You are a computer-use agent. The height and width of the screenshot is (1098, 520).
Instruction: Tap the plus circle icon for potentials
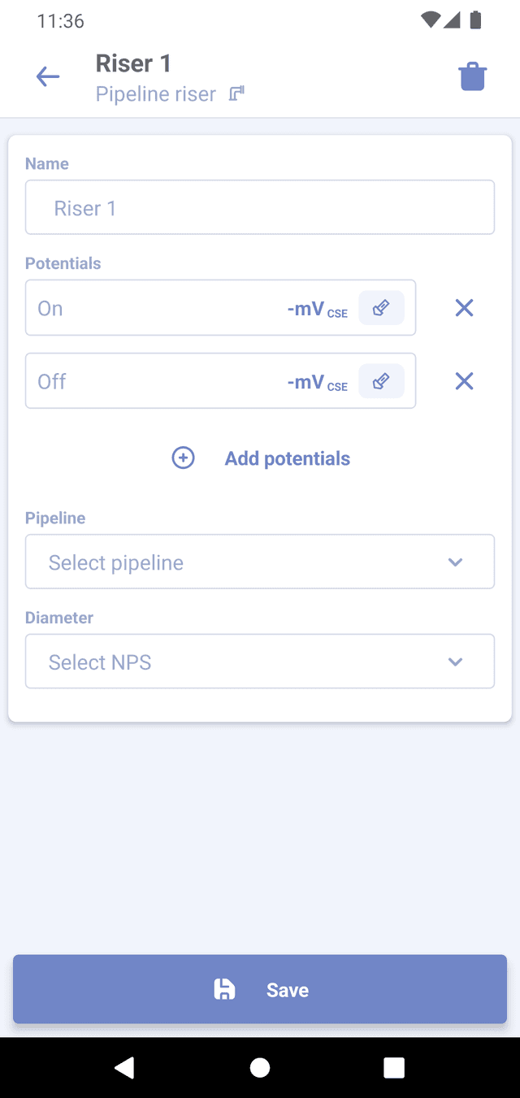[x=184, y=458]
